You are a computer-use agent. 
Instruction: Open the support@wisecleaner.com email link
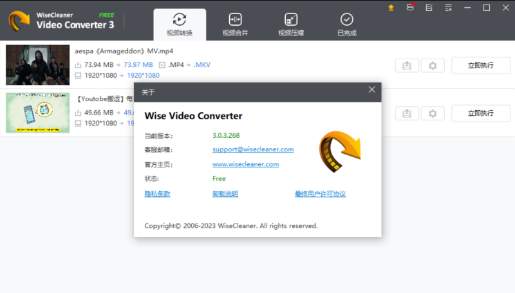253,149
